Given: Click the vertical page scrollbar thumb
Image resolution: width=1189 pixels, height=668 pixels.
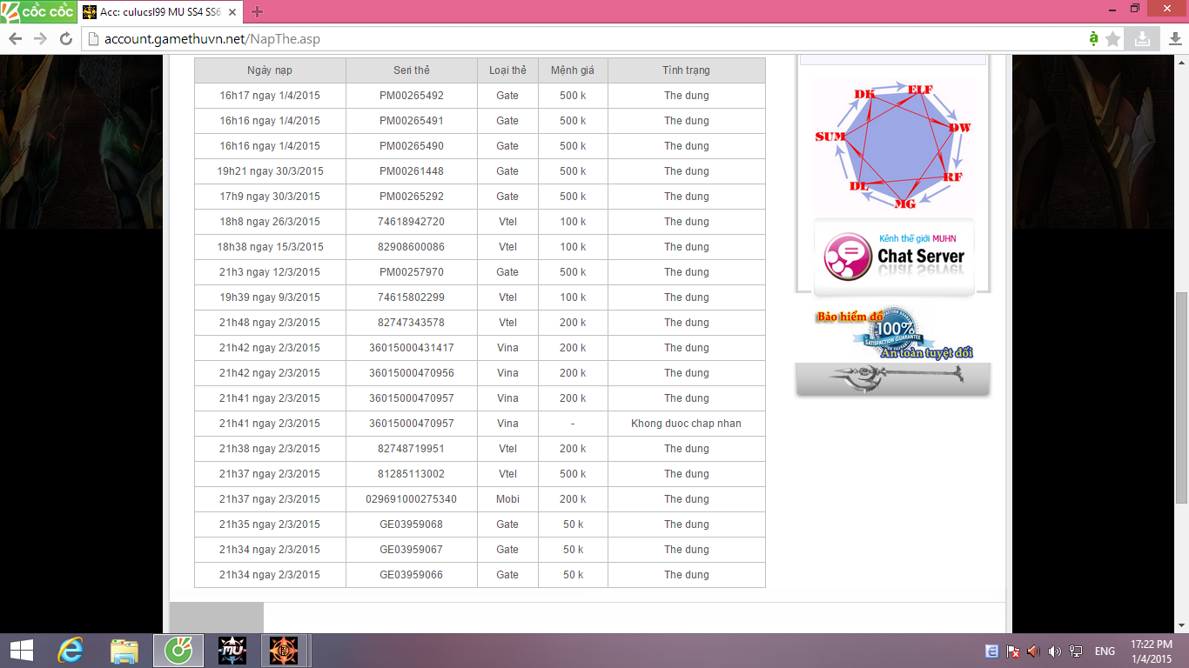Looking at the screenshot, I should (x=1181, y=397).
